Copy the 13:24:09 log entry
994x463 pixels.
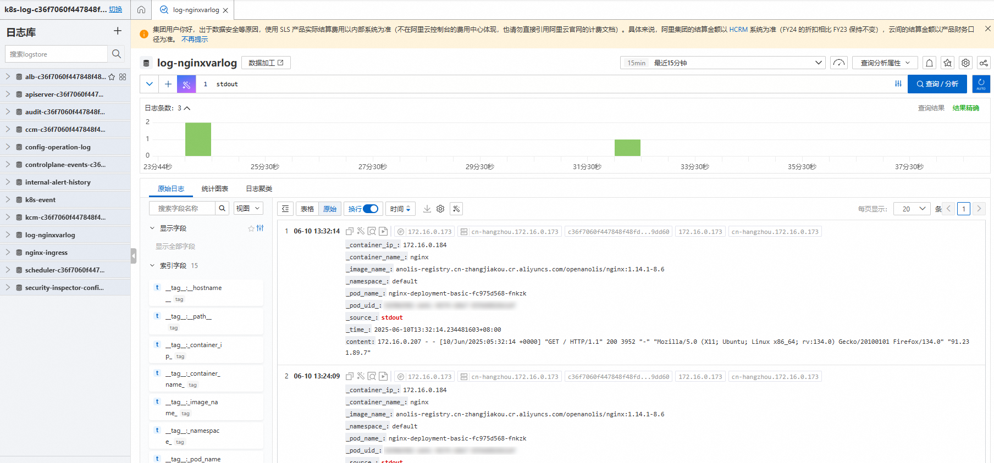pos(349,376)
